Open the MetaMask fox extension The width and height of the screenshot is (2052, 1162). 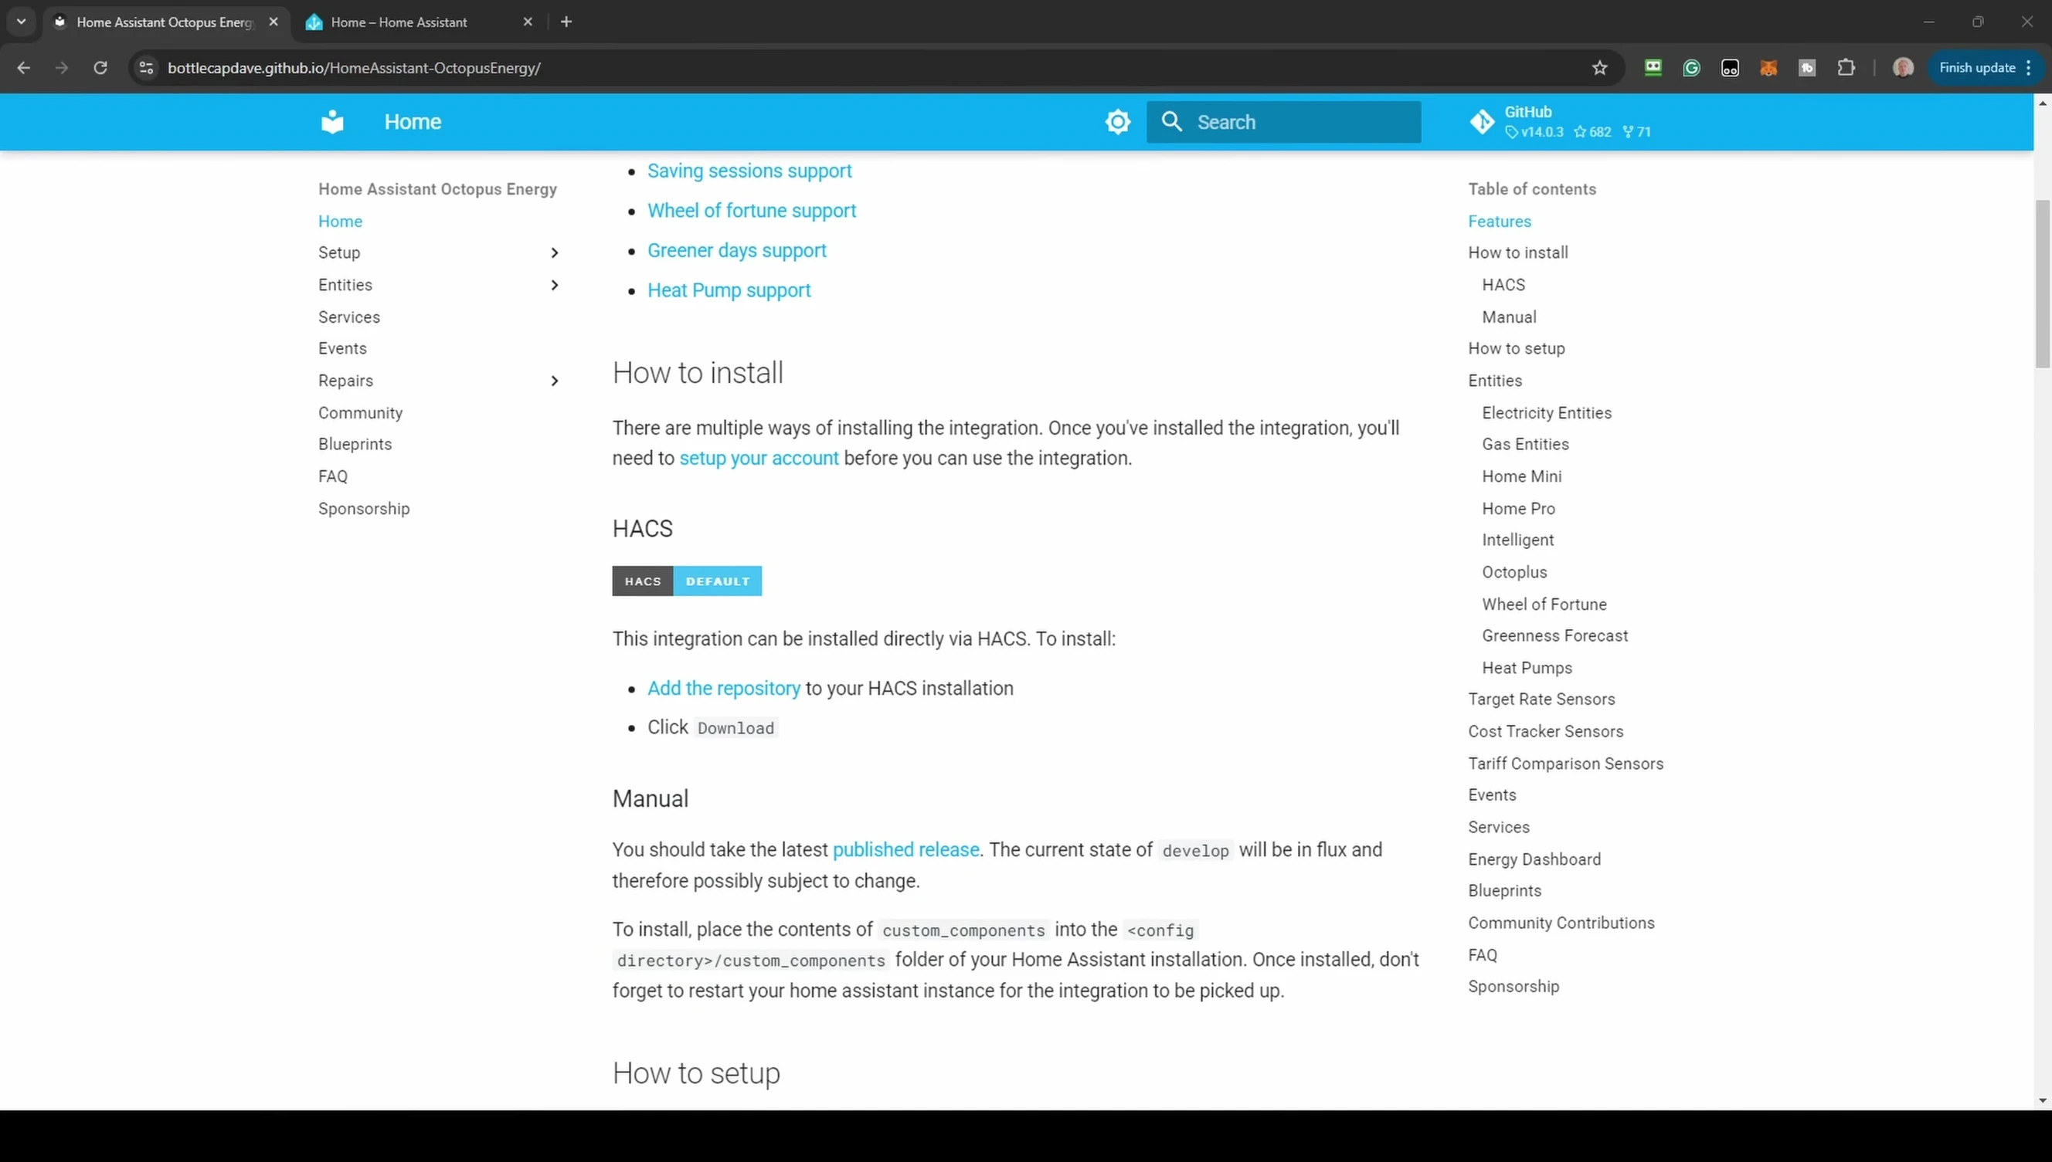(1768, 68)
